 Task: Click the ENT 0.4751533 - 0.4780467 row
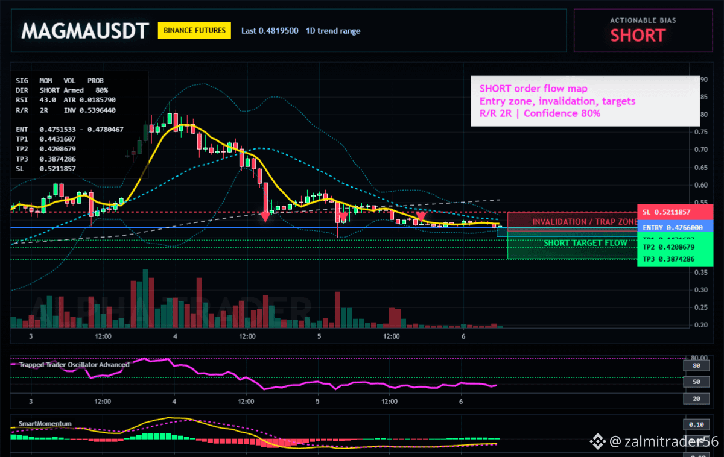[x=69, y=129]
